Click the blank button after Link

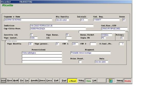[x=102, y=80]
